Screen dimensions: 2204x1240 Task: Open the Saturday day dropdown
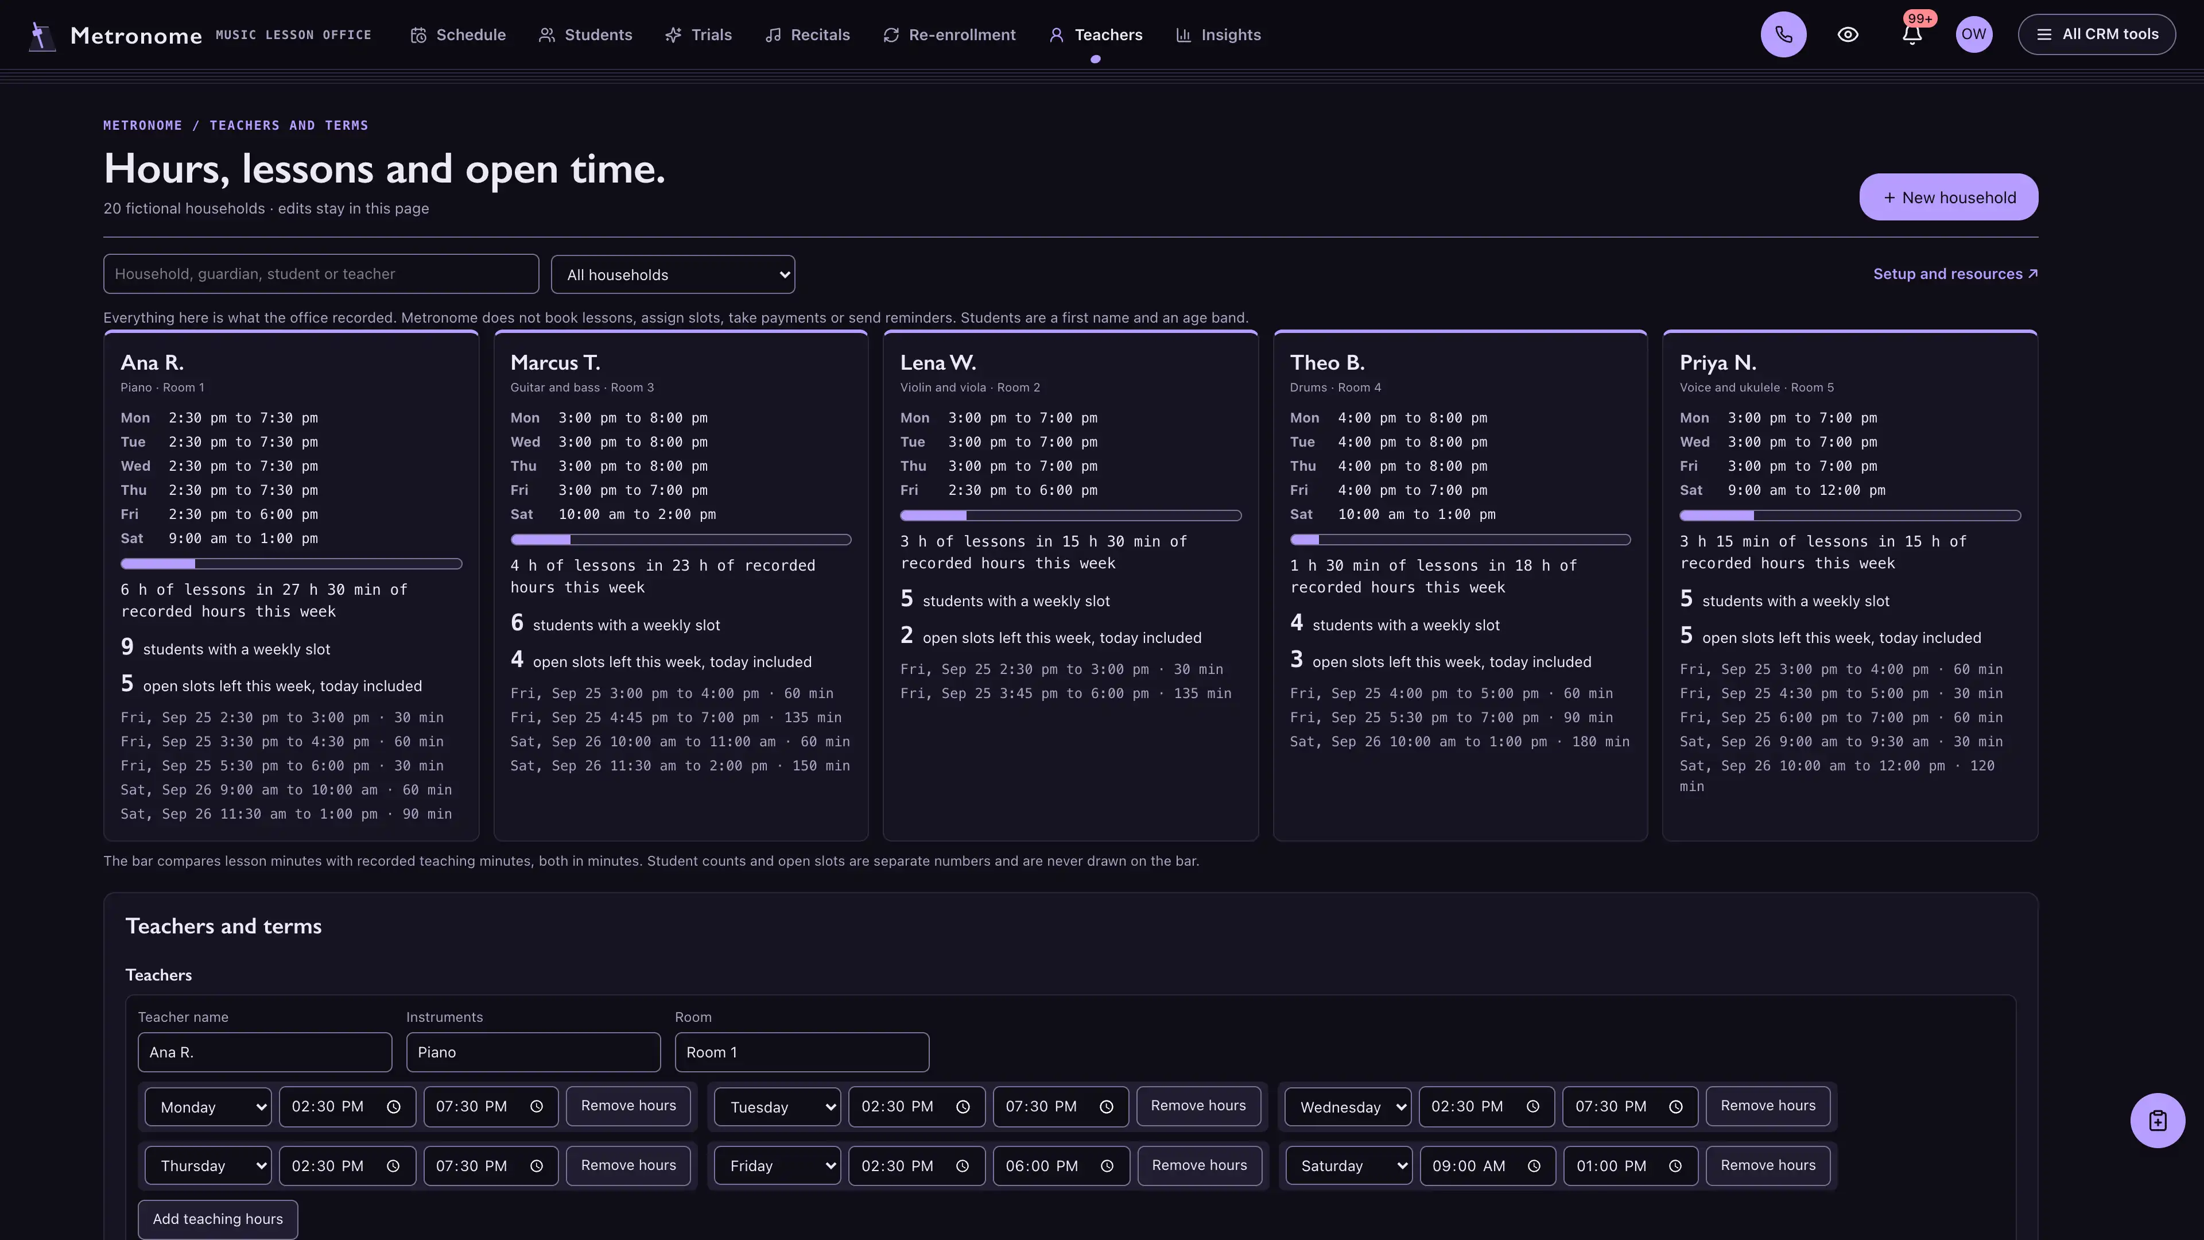(1348, 1165)
